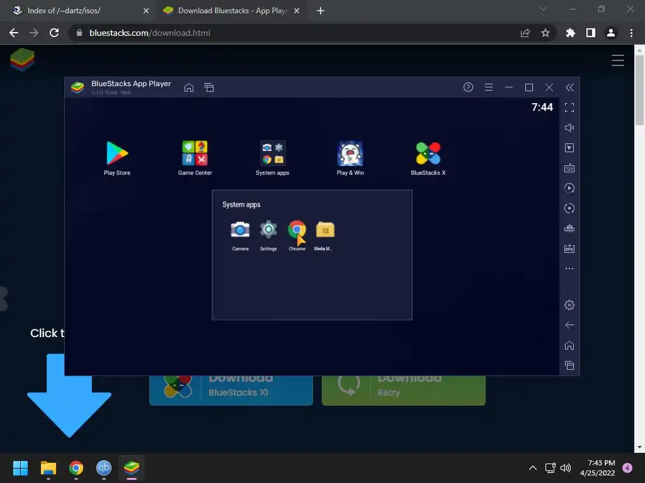Show hidden system tray icons

coord(533,468)
